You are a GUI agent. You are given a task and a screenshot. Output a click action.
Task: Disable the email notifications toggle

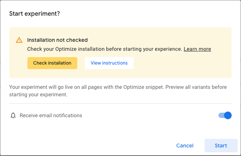pyautogui.click(x=224, y=115)
